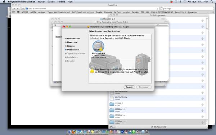Click the Spotlight search magnifier icon

(212, 2)
